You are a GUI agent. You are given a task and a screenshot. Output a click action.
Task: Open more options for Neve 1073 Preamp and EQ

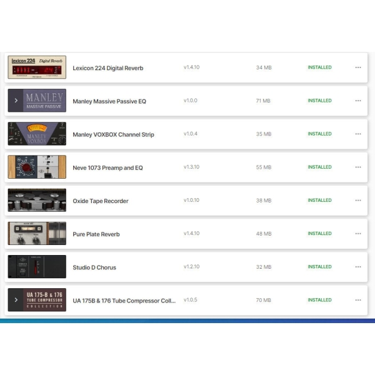click(357, 167)
